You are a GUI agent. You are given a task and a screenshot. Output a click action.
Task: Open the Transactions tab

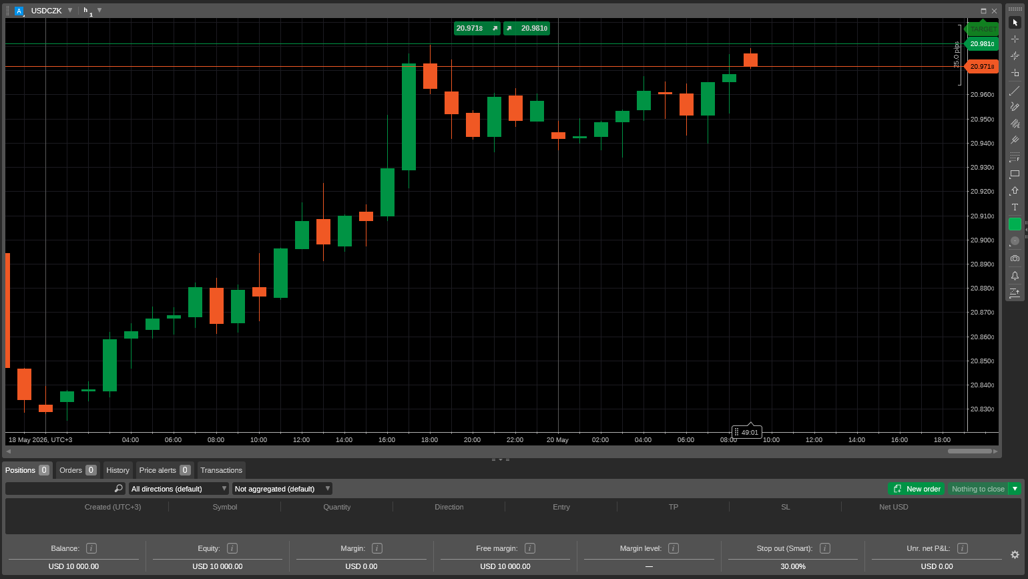(x=221, y=470)
